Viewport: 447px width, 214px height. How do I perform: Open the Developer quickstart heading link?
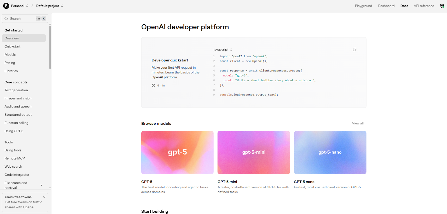(x=170, y=60)
